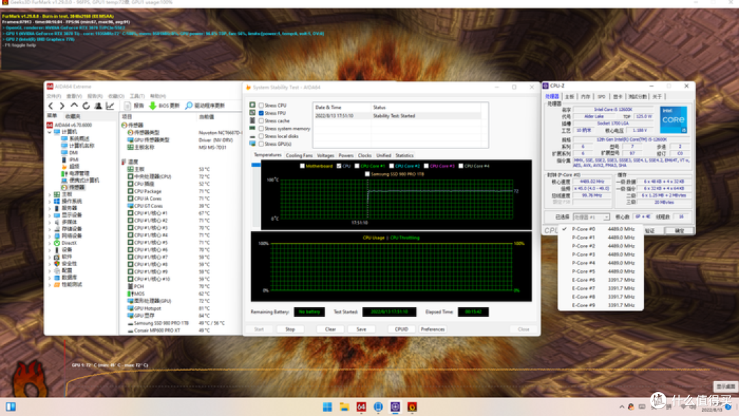Select P-Core #0 in CPU-Z popup
Screen dimensions: 739x416
[601, 229]
